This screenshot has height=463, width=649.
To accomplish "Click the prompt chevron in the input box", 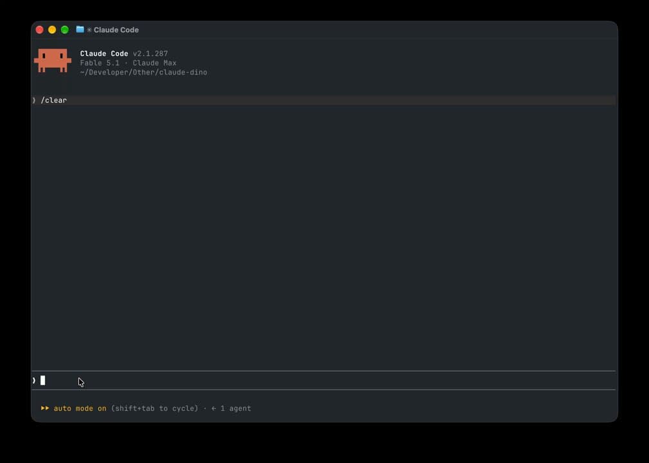I will click(34, 380).
